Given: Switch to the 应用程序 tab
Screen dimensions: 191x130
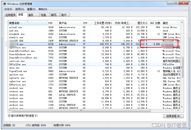Looking at the screenshot, I should (10, 15).
